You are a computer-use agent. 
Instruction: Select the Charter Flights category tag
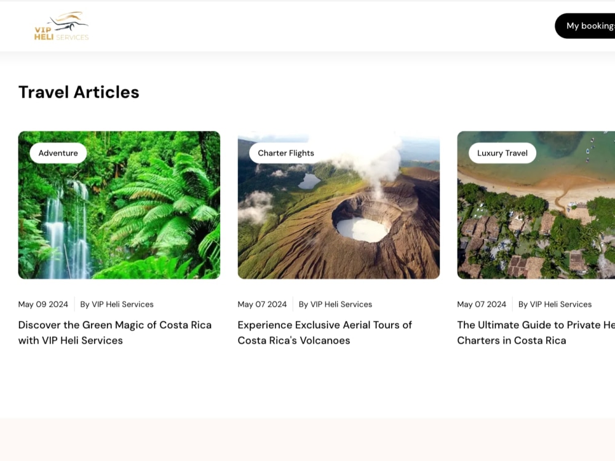click(286, 153)
